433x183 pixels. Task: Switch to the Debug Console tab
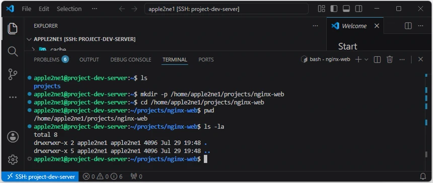point(130,59)
